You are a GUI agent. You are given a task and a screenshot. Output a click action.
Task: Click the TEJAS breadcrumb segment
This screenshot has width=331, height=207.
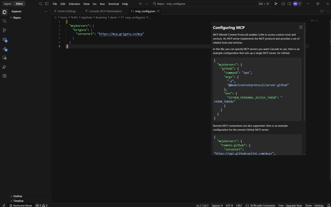(x=74, y=18)
